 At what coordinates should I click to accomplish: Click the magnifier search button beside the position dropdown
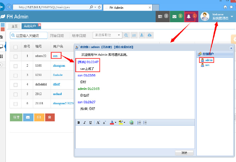[126, 35]
